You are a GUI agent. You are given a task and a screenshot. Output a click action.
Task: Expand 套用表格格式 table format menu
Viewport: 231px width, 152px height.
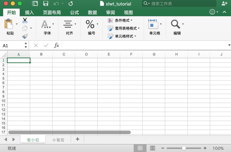point(124,28)
